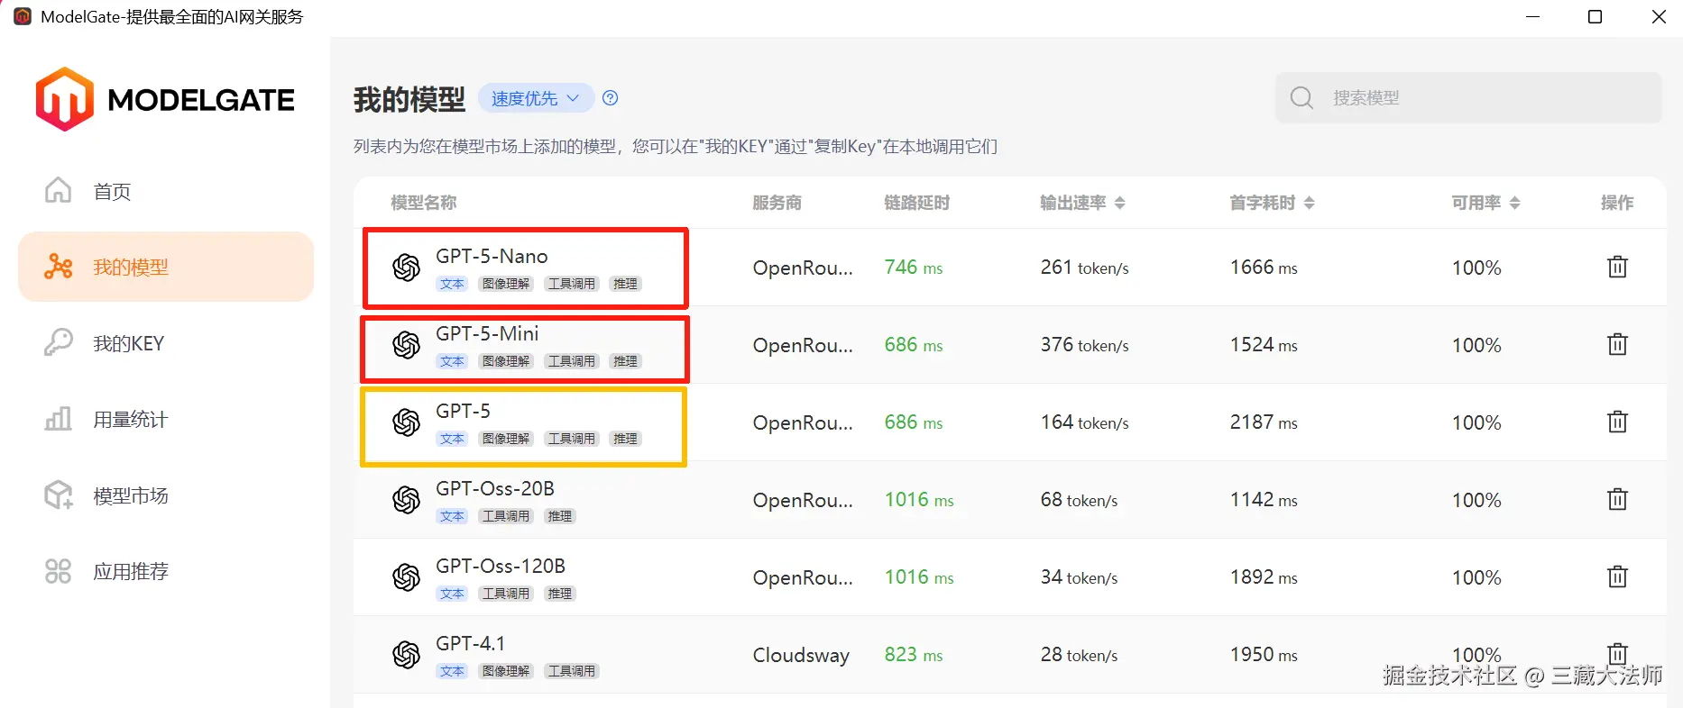This screenshot has width=1683, height=708.
Task: Click the help question mark icon
Action: tap(611, 98)
